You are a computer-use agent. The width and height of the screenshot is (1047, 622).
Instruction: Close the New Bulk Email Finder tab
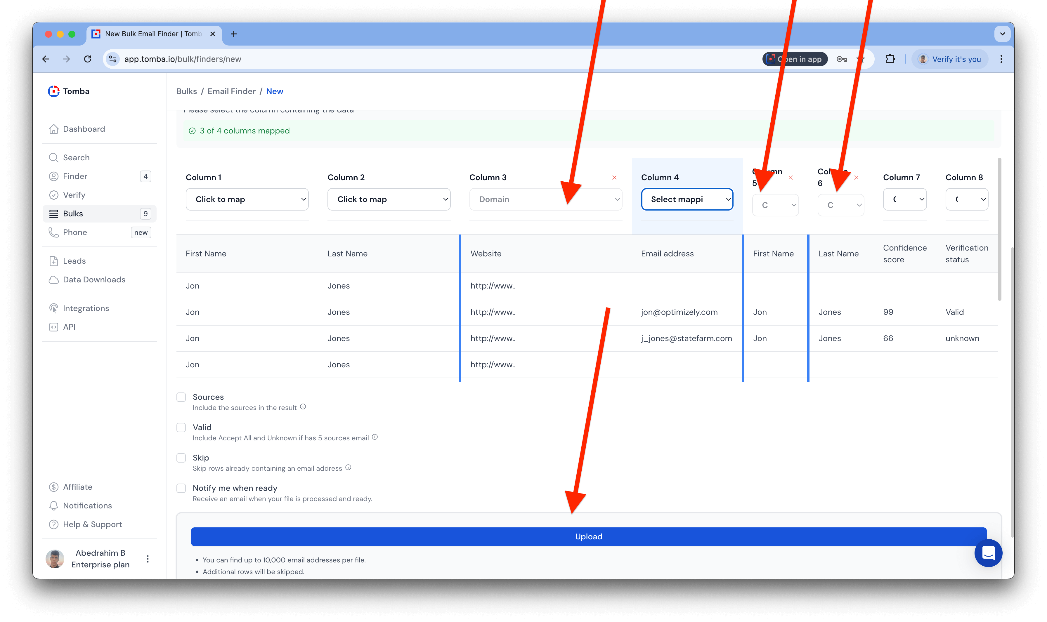pyautogui.click(x=213, y=34)
